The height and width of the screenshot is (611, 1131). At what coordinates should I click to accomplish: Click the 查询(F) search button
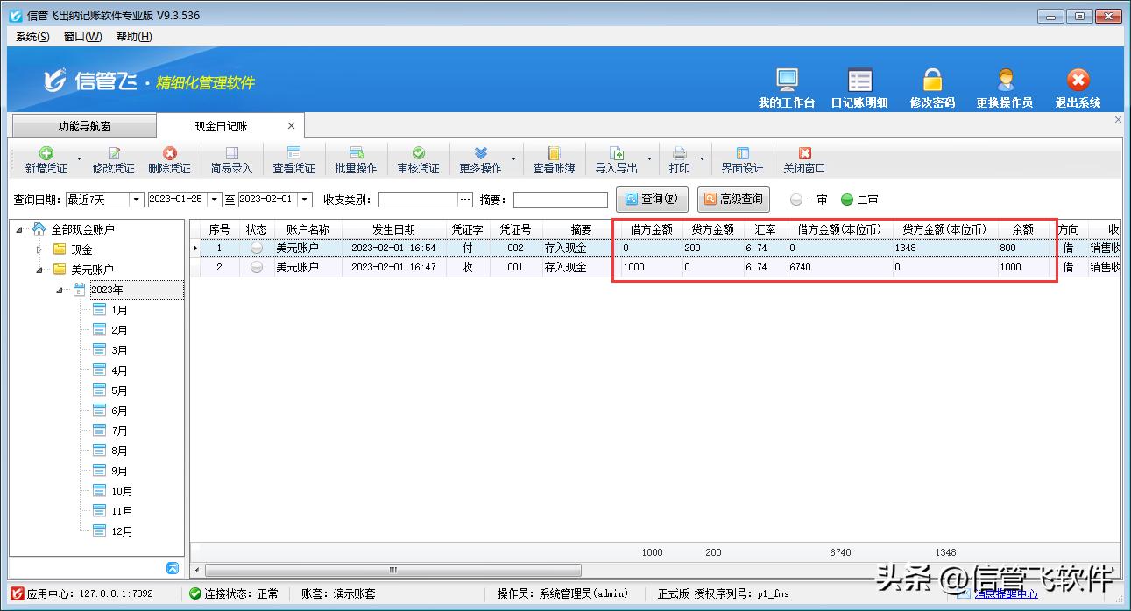coord(652,200)
